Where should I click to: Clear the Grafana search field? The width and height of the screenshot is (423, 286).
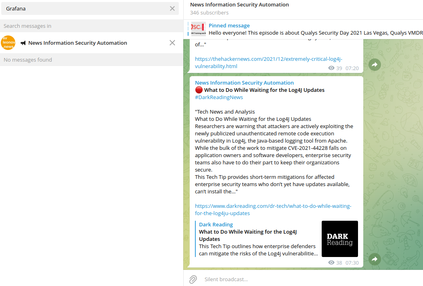172,8
